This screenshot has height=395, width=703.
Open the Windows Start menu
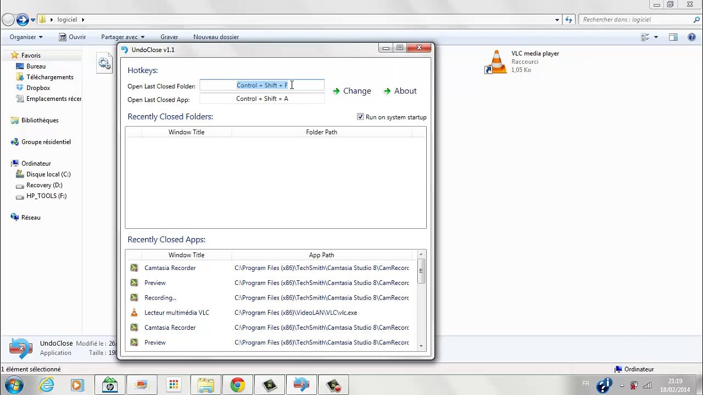click(14, 385)
